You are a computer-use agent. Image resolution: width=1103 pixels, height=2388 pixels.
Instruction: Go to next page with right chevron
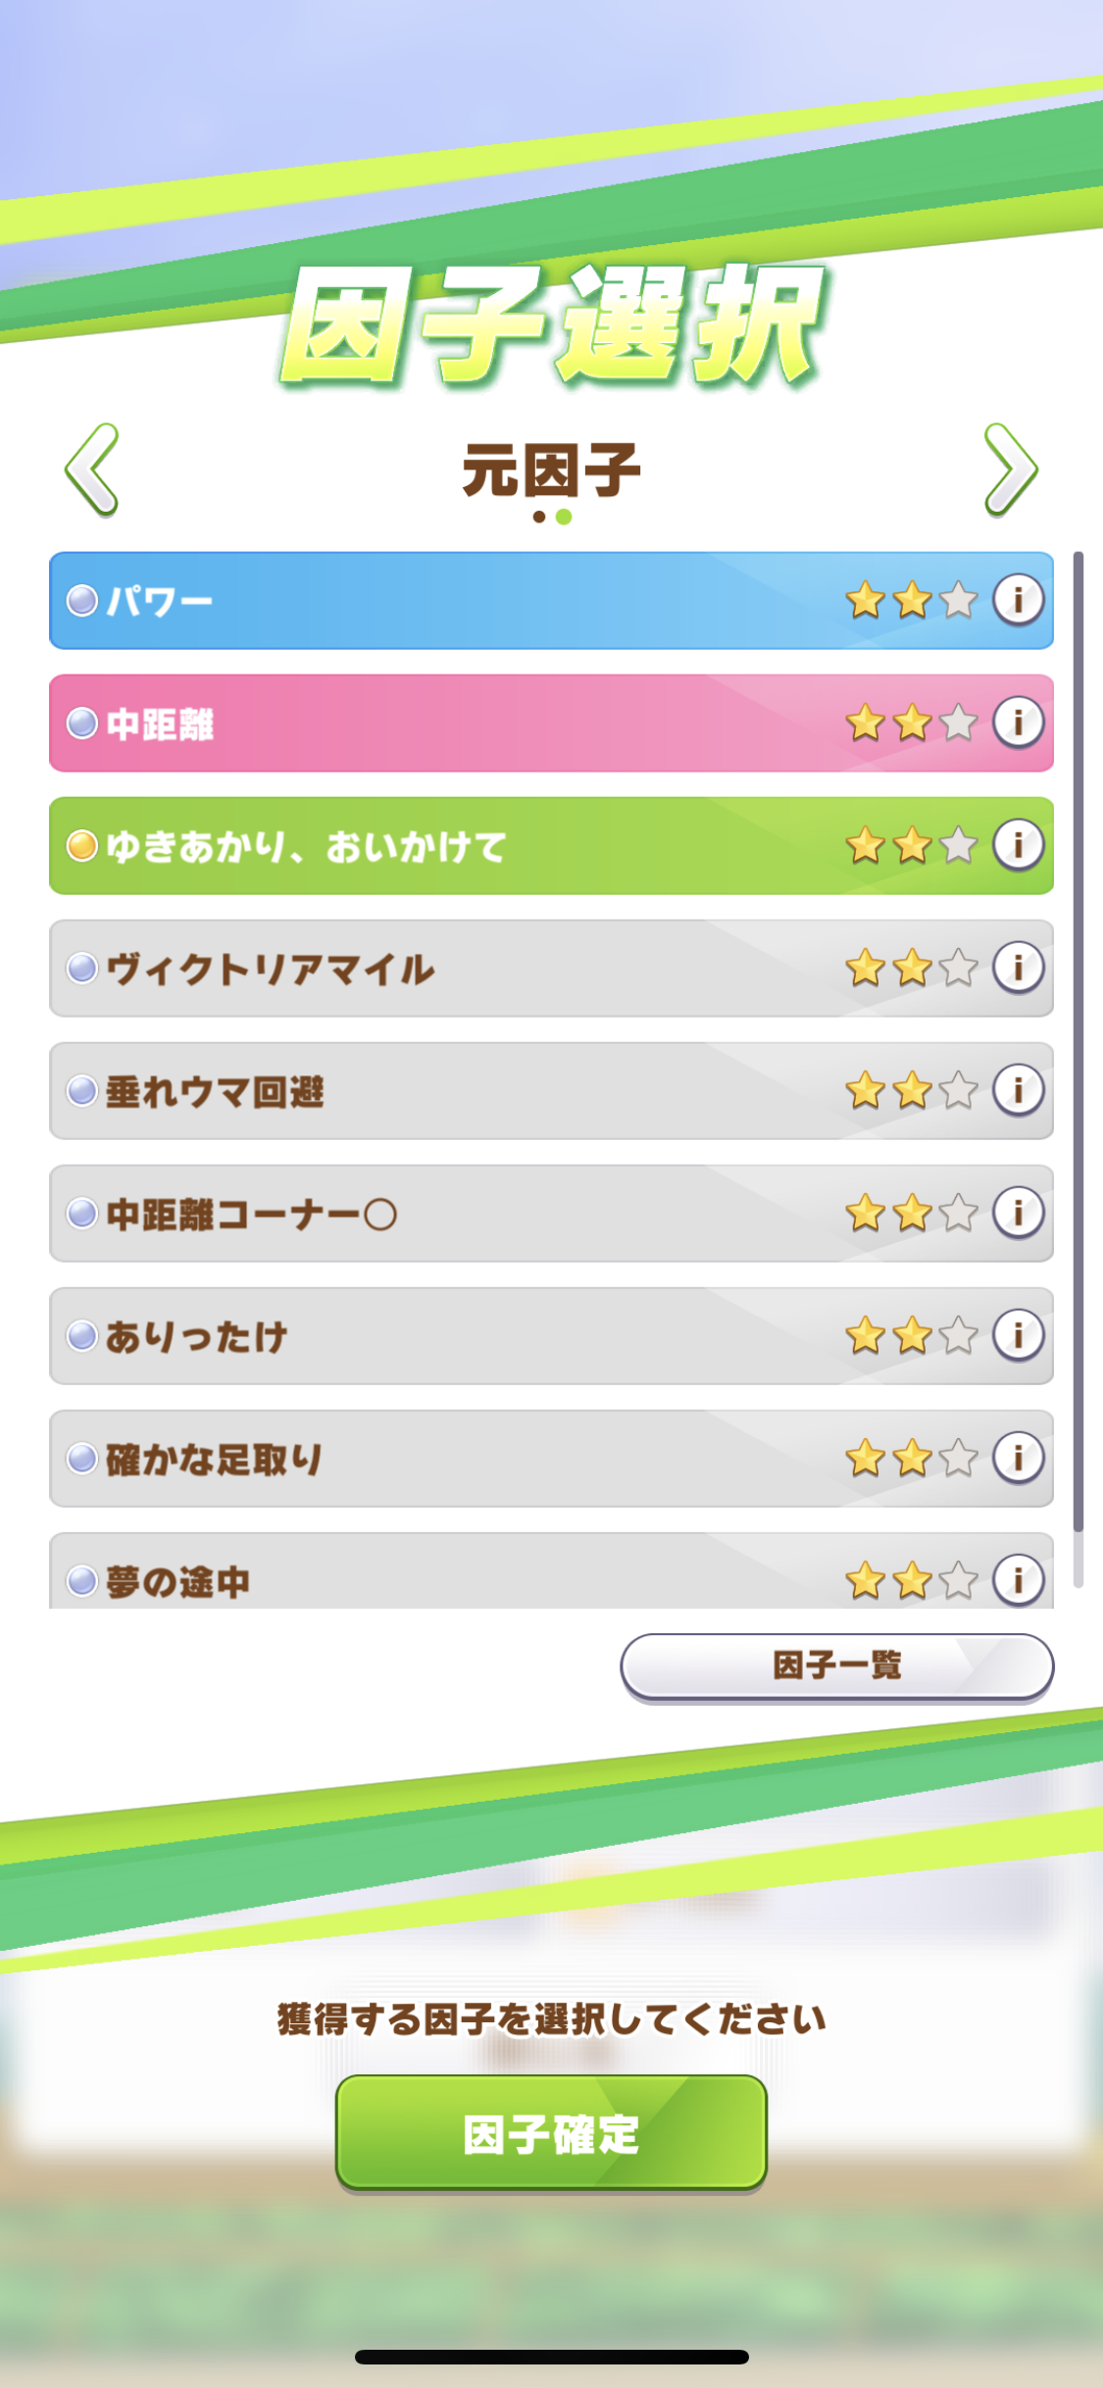1010,470
